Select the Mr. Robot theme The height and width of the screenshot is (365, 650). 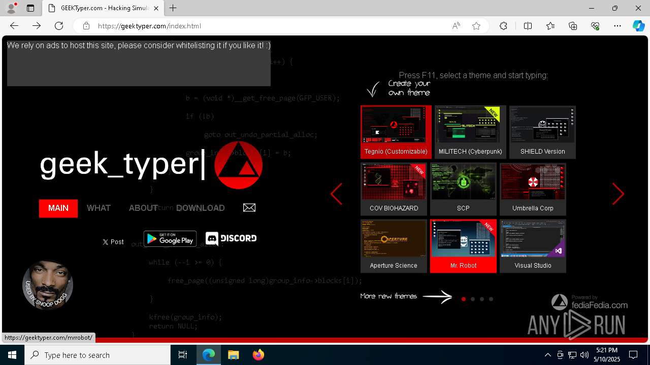(463, 246)
